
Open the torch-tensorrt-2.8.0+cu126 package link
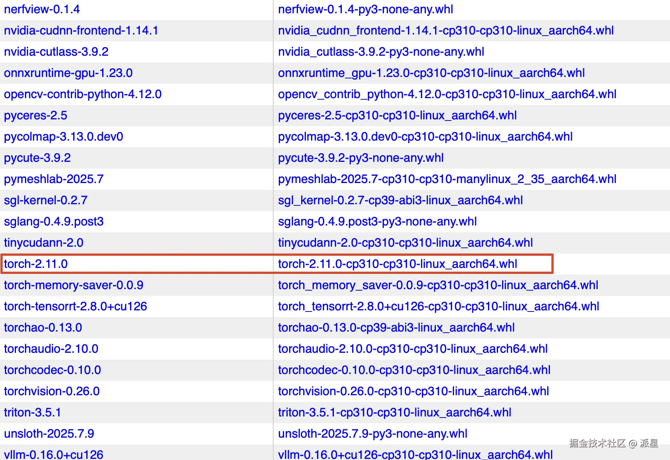point(75,306)
